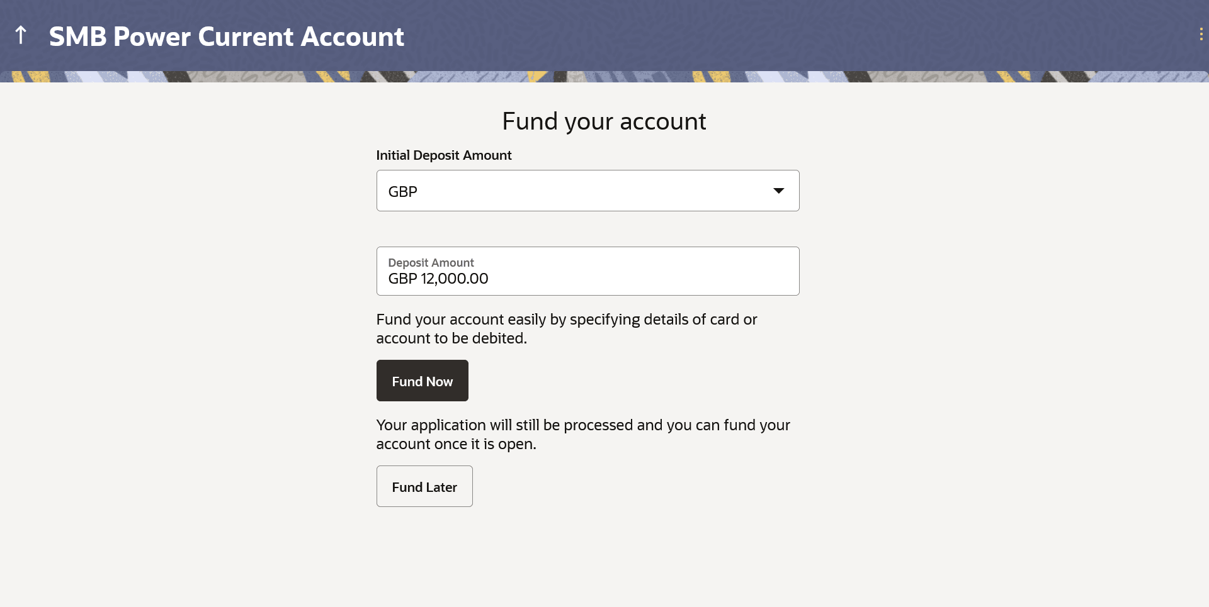Select the GBP 12,000.00 amount value
This screenshot has height=607, width=1209.
point(438,279)
